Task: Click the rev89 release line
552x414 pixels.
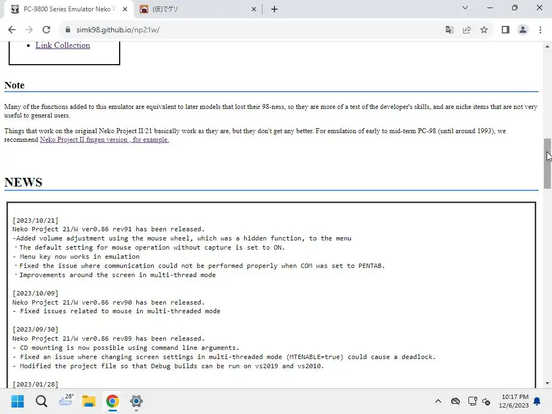Action: click(108, 339)
